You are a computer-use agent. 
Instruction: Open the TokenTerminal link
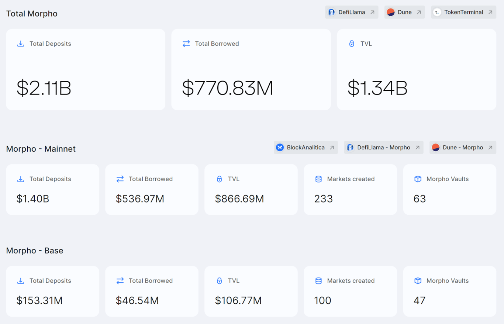tap(463, 12)
